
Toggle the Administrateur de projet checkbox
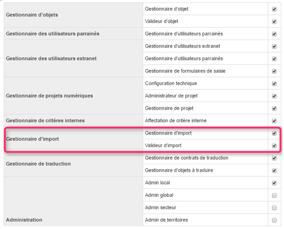[x=274, y=96]
